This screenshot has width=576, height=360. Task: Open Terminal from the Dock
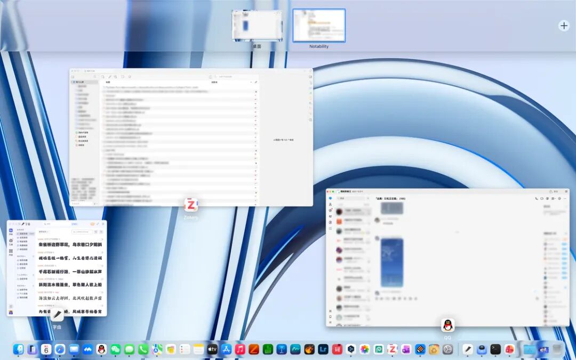click(x=495, y=349)
